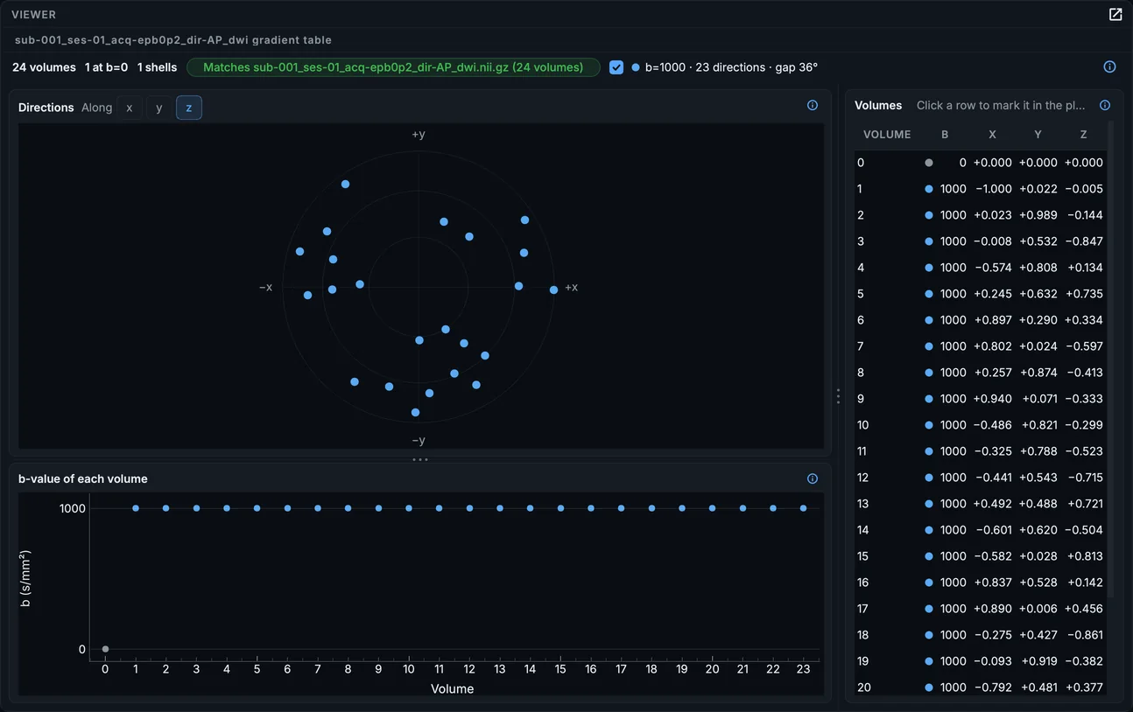Click the +0.919 Y value cell
This screenshot has height=712, width=1133.
[x=1038, y=661]
